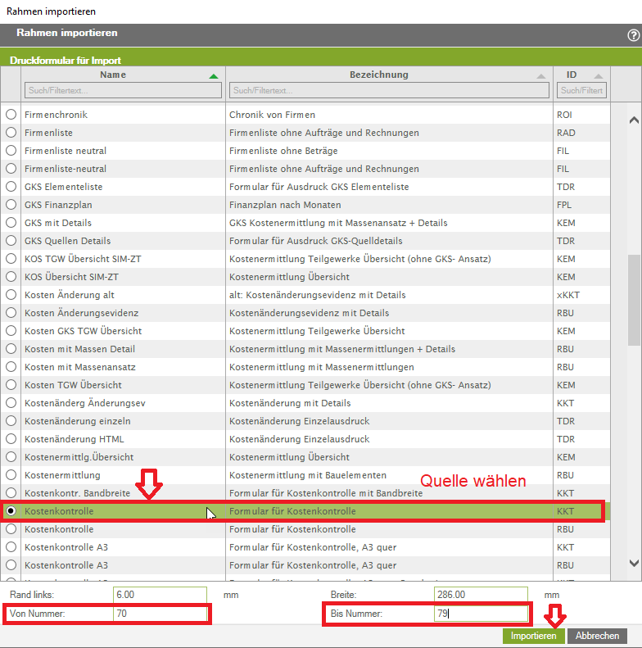Click into the Bis Nummer field

pos(480,614)
